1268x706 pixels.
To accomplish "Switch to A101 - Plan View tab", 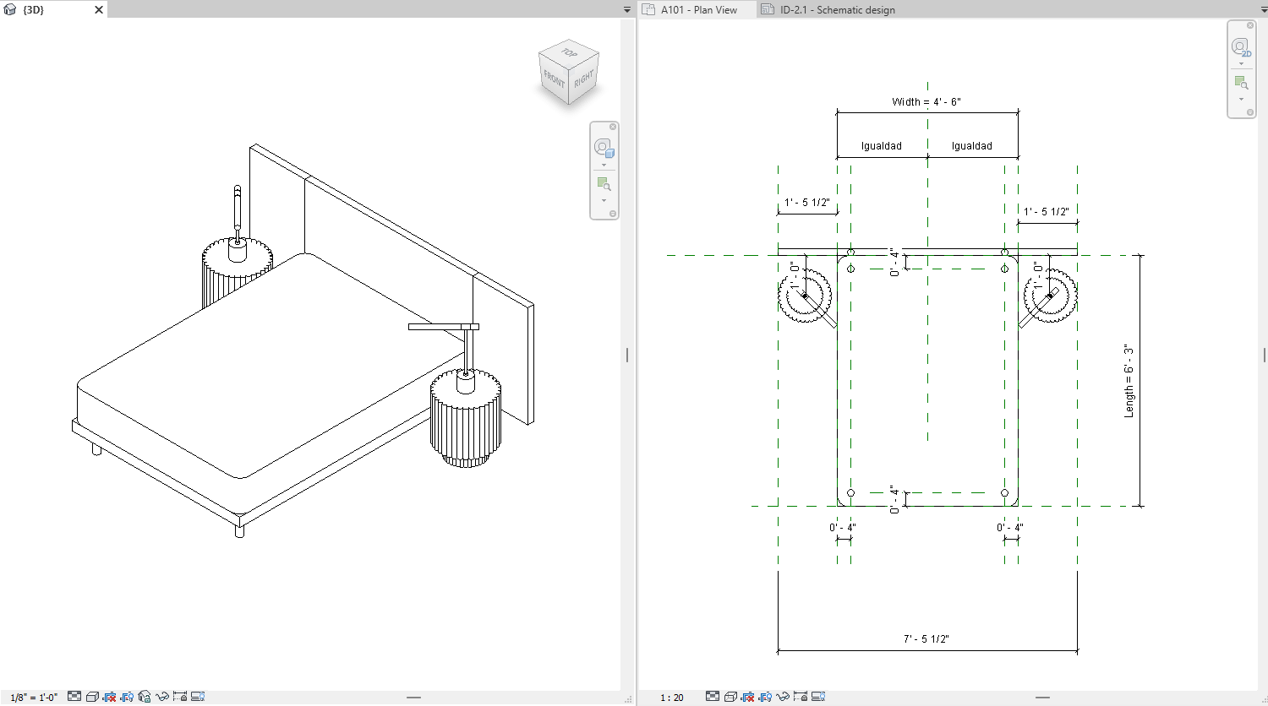I will 698,9.
